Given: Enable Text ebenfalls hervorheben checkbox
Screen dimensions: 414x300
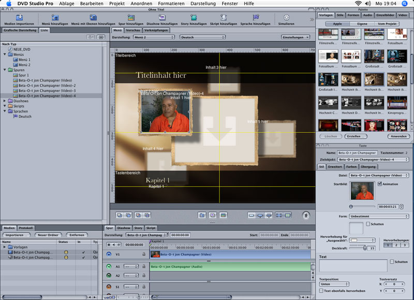Looking at the screenshot, I should 321,291.
